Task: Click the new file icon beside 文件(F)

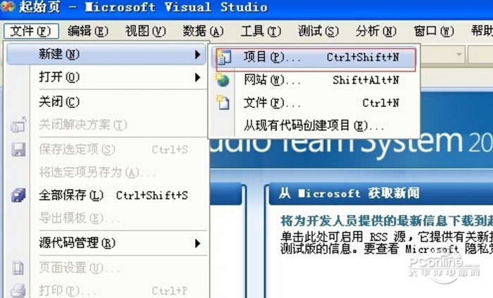Action: (x=223, y=102)
